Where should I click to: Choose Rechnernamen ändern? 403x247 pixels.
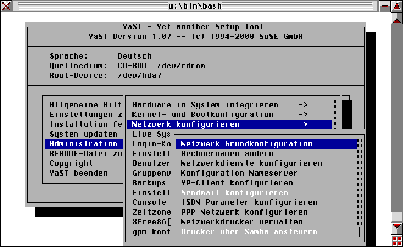pyautogui.click(x=227, y=154)
